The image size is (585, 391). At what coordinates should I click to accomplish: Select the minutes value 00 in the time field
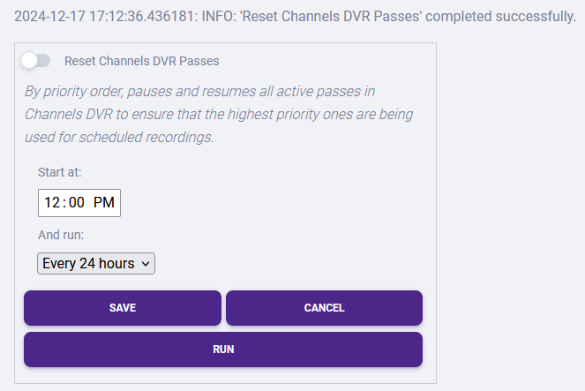(x=77, y=203)
